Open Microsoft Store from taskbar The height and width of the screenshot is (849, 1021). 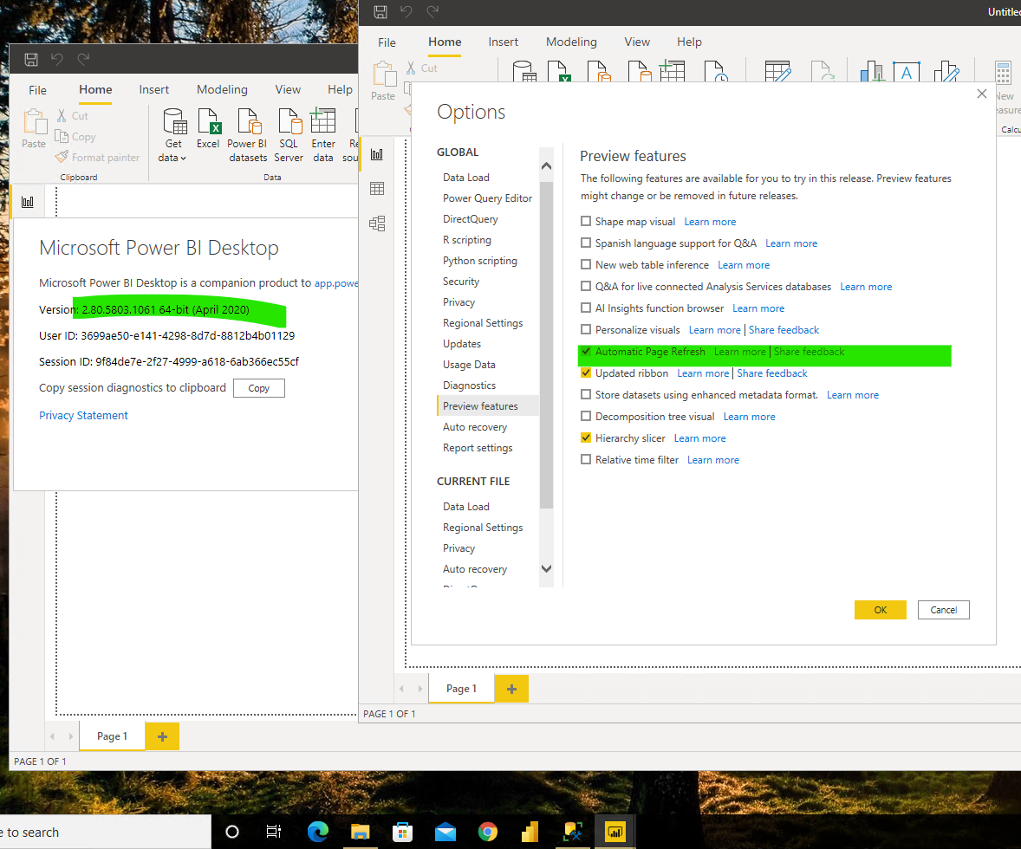(x=402, y=832)
